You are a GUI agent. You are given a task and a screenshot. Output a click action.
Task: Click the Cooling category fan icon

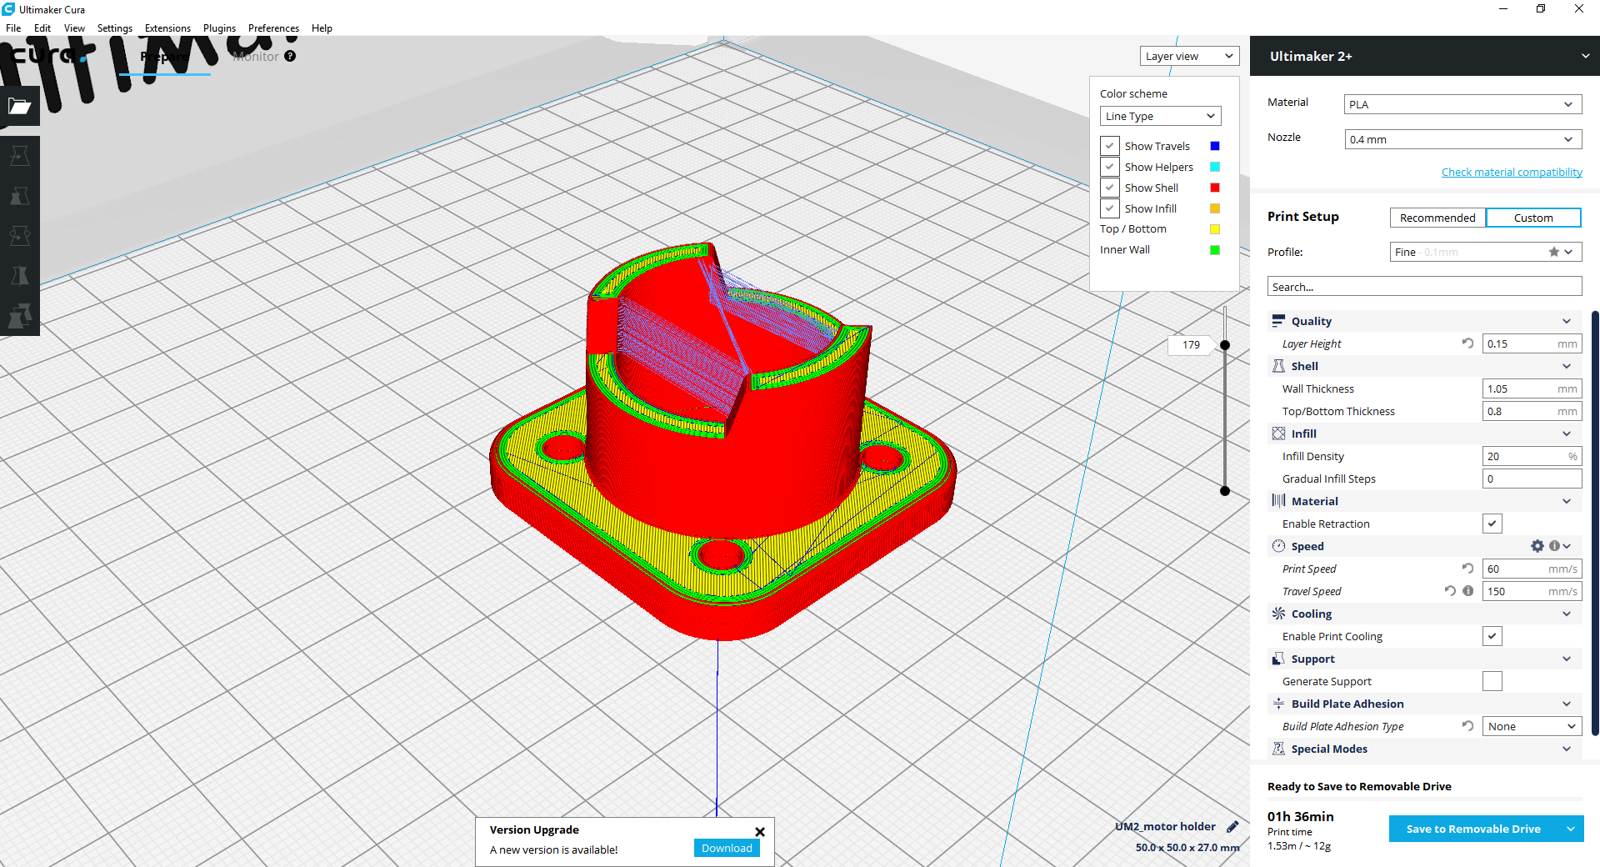[1278, 614]
